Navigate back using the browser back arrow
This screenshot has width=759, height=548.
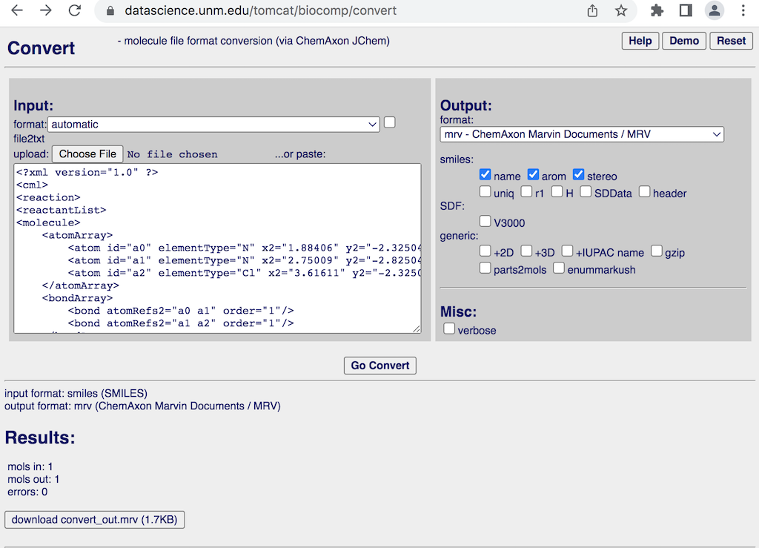point(16,10)
